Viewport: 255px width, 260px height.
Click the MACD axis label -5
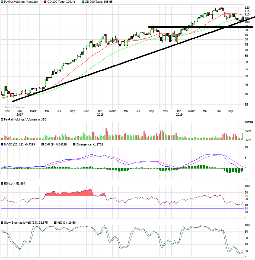246,179
